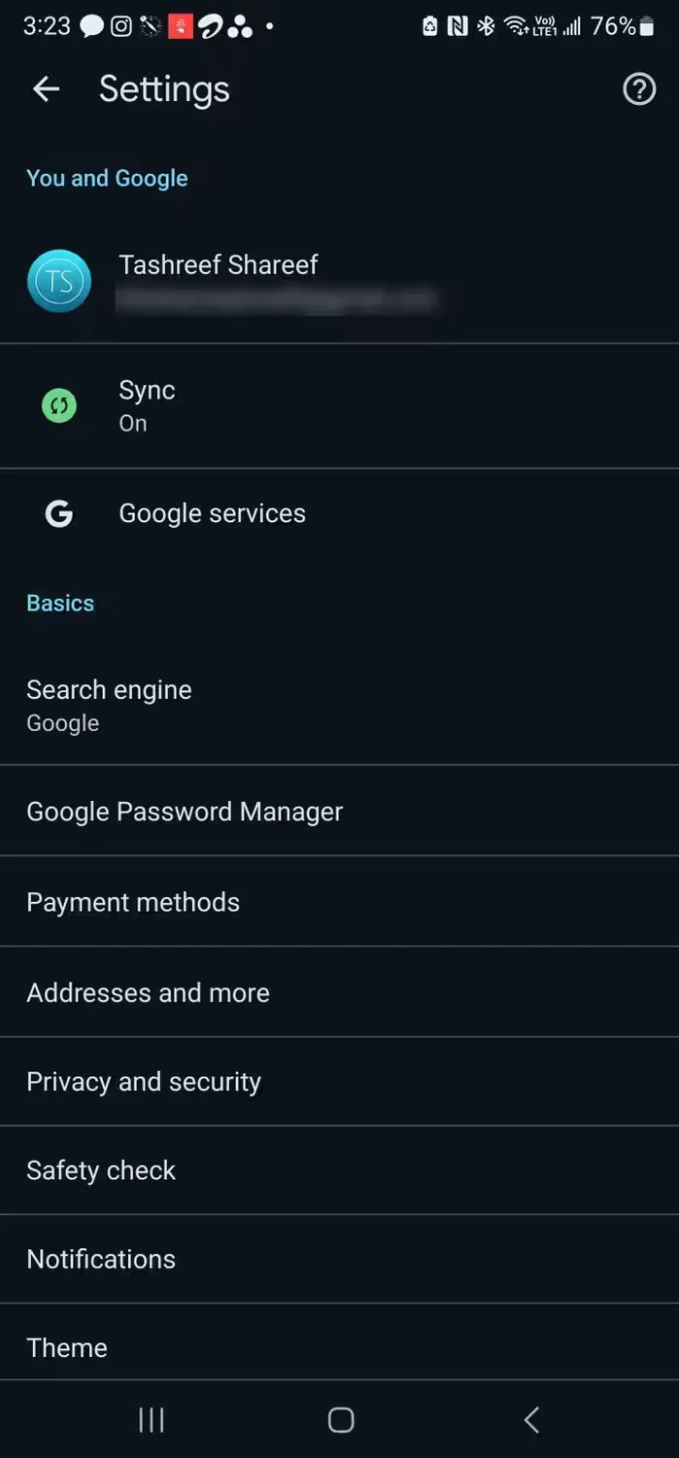Viewport: 679px width, 1458px height.
Task: Tap the Bluetooth icon in the status bar
Action: tap(486, 26)
